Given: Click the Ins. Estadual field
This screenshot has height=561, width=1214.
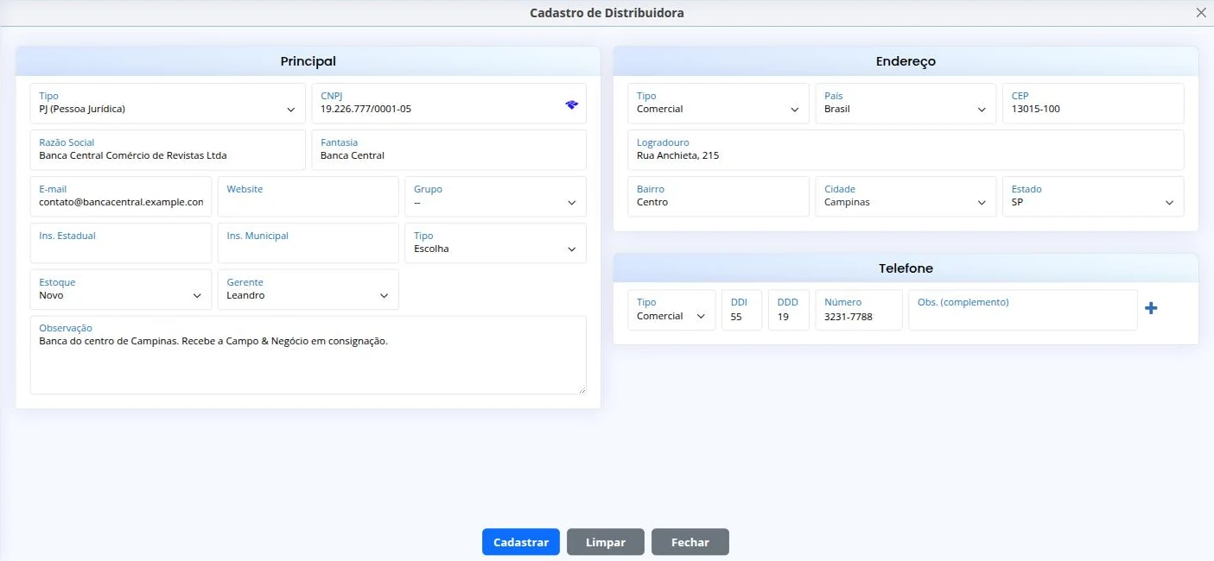Looking at the screenshot, I should click(x=121, y=243).
